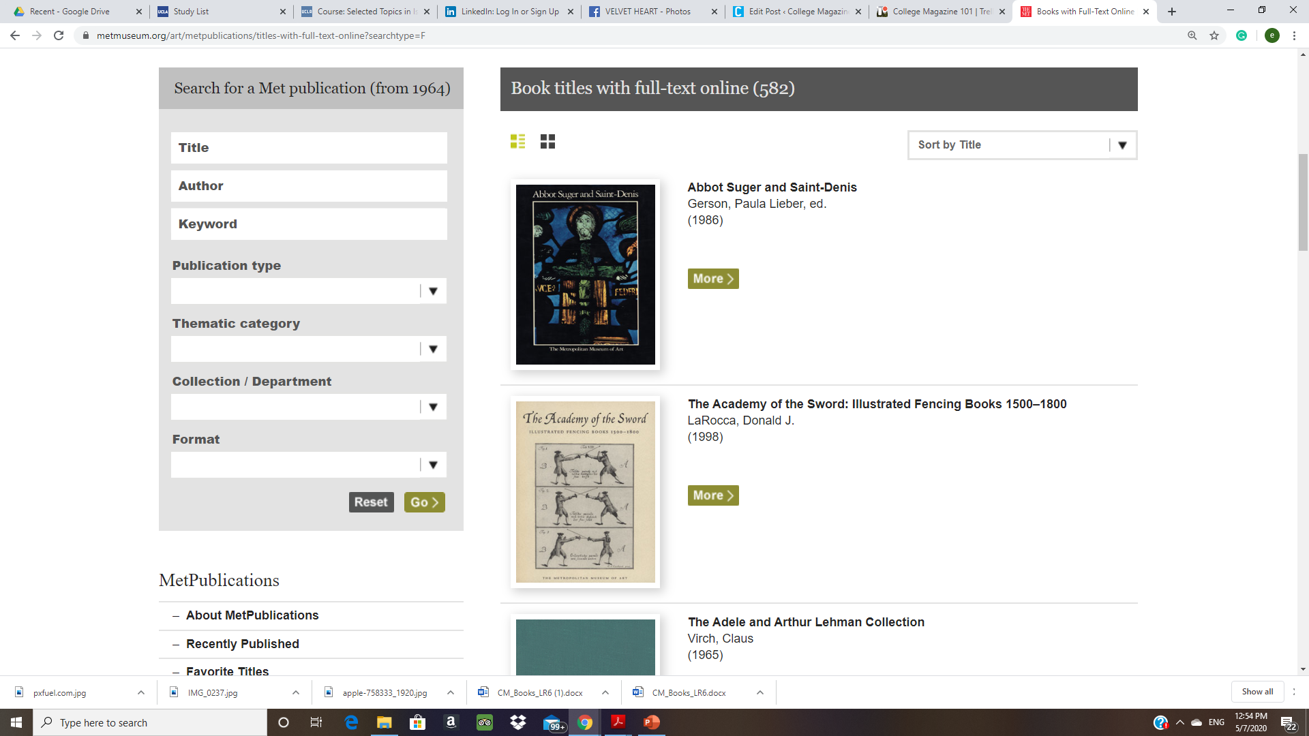The image size is (1309, 736).
Task: Switch to list view layout icon
Action: pos(517,142)
